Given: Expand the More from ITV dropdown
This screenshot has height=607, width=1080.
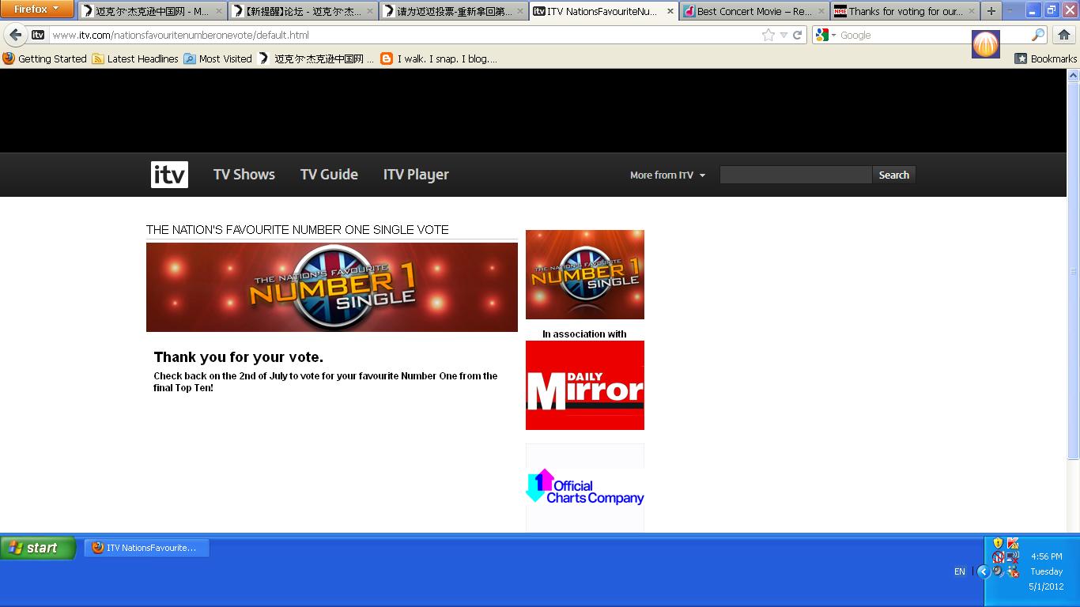Looking at the screenshot, I should tap(667, 175).
